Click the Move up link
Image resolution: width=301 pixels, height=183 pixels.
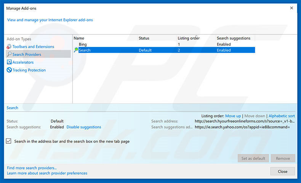pos(233,116)
